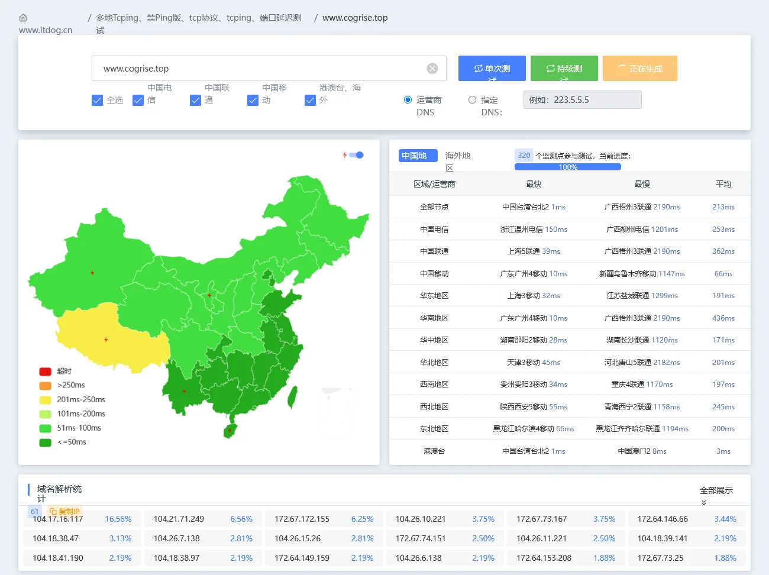Open the 多地Tcping breadcrumb link

[x=198, y=23]
